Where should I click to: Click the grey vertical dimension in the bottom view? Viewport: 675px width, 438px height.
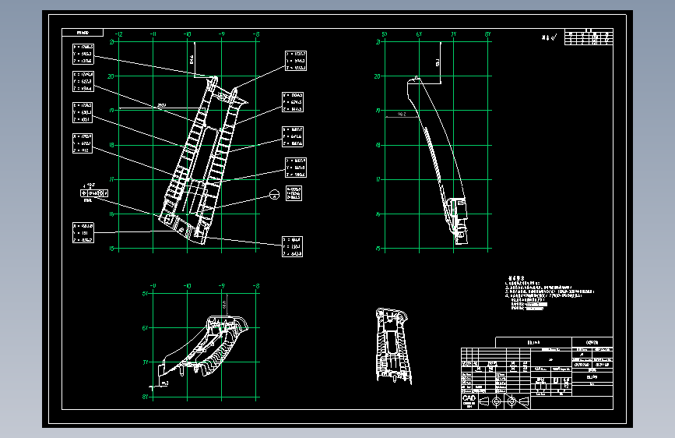coord(226,306)
